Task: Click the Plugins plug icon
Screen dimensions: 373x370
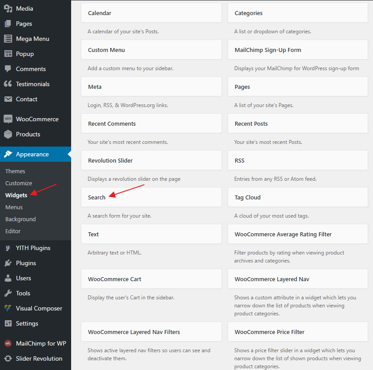Action: pyautogui.click(x=8, y=263)
